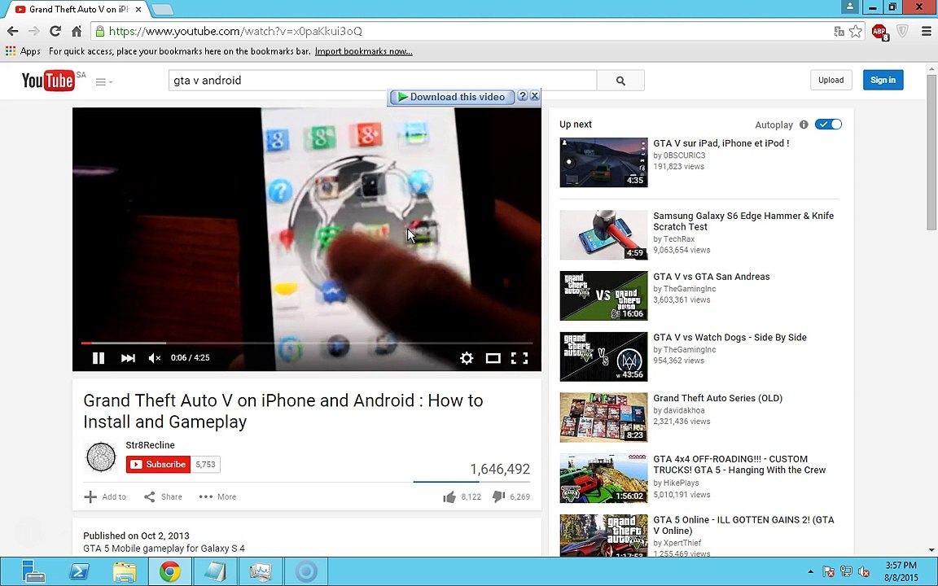Click Download this video button
The image size is (938, 586).
click(x=452, y=97)
